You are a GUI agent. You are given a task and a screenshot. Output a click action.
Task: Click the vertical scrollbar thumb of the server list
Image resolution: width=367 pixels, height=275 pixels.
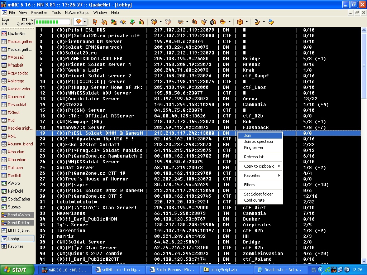364,66
